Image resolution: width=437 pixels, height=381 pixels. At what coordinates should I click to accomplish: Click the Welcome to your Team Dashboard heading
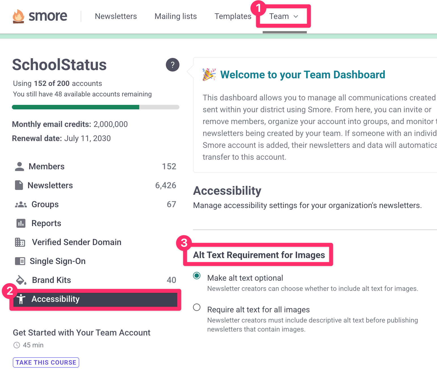303,75
